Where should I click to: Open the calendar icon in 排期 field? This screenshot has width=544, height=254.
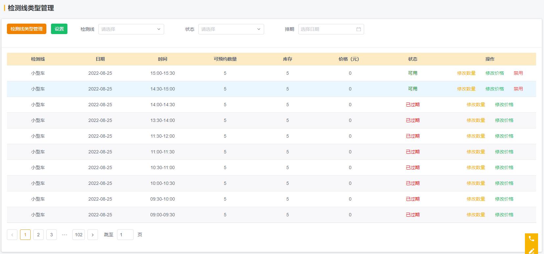359,29
